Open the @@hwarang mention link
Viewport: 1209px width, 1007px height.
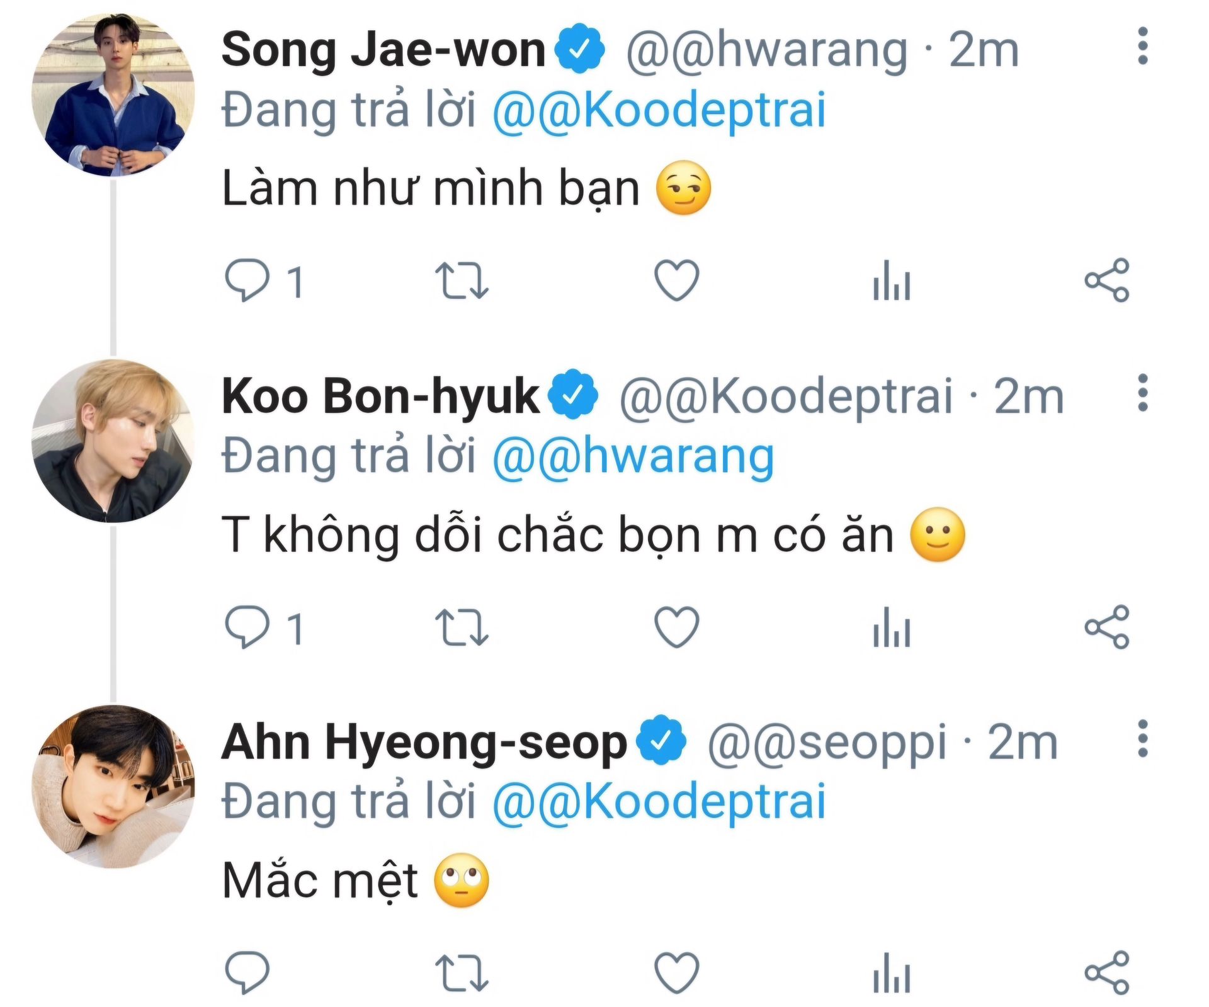[633, 456]
